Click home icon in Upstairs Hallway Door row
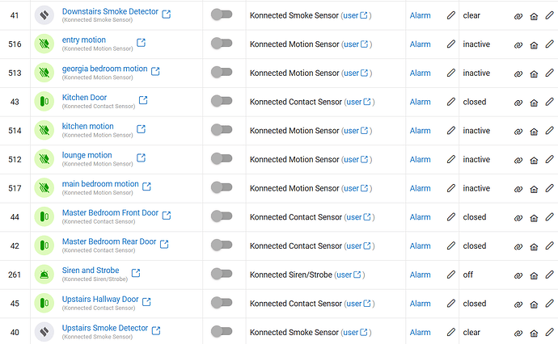 coord(534,304)
